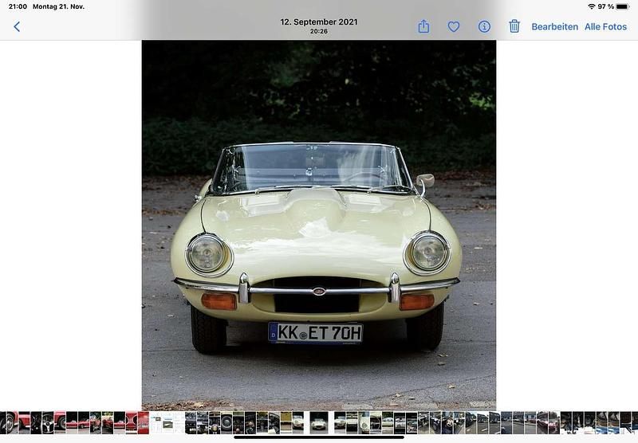638x443 pixels.
Task: Select the currently enlarged thumbnail in filmstrip
Action: [x=318, y=422]
